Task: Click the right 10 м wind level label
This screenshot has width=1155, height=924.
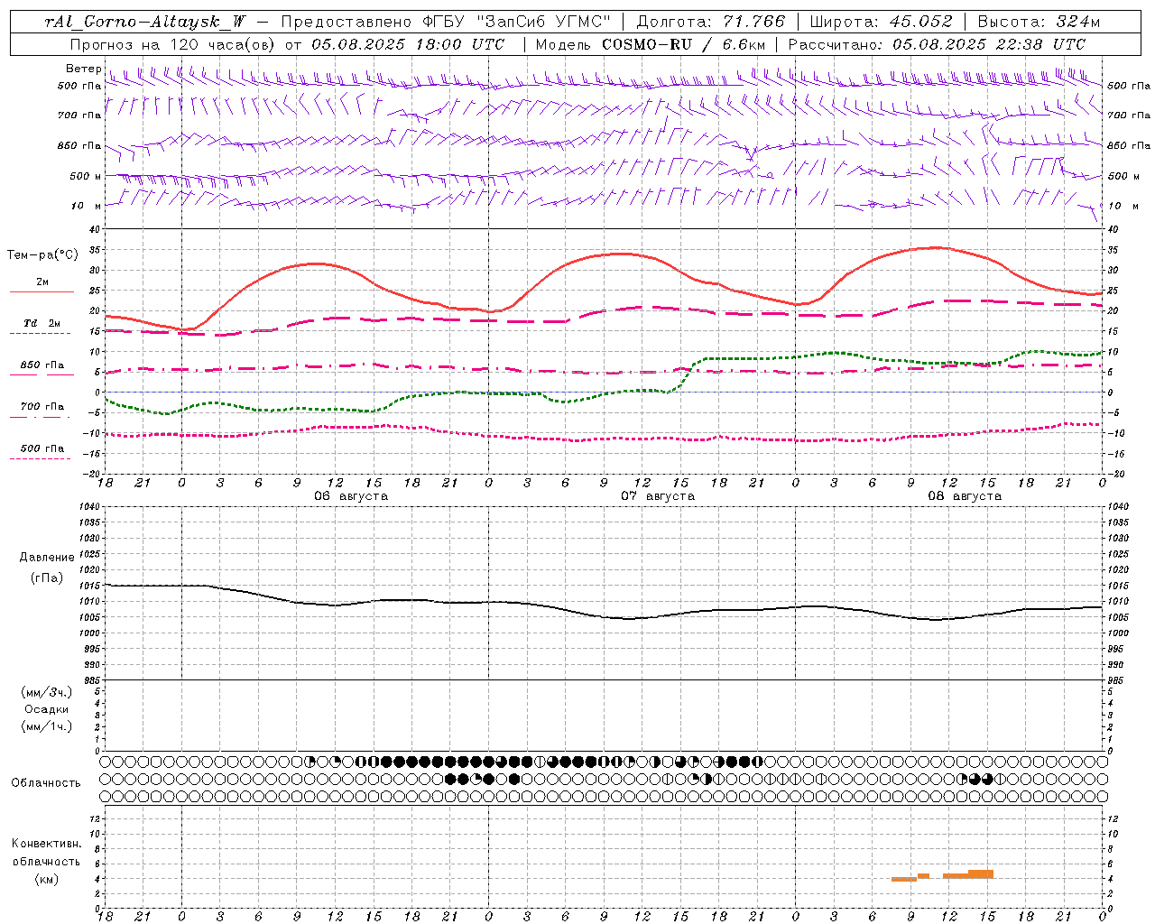Action: click(x=1123, y=206)
